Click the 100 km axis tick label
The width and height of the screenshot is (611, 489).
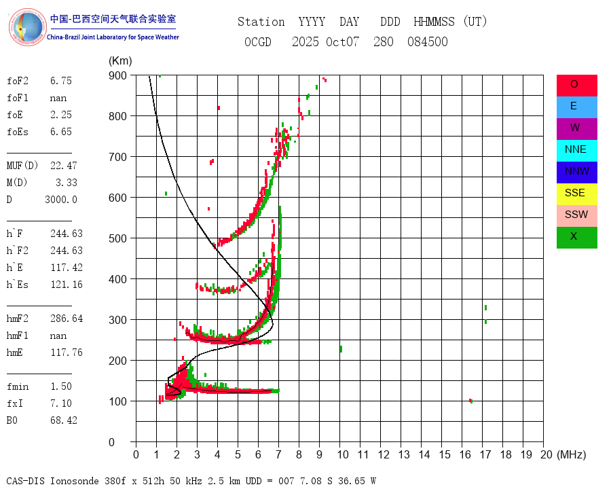117,401
